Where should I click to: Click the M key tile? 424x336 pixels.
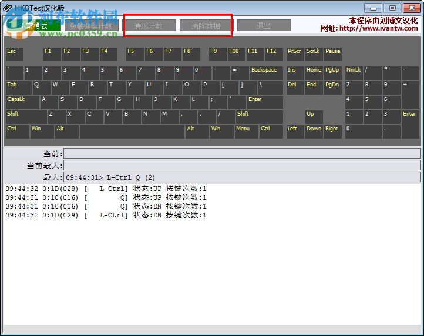click(169, 117)
